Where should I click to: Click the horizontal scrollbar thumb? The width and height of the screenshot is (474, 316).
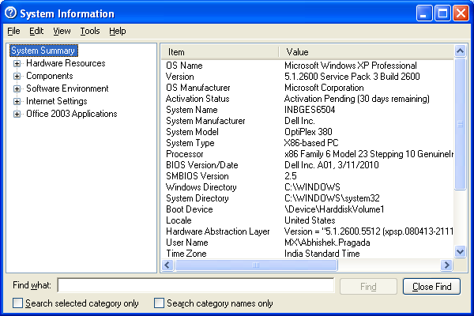click(x=256, y=265)
